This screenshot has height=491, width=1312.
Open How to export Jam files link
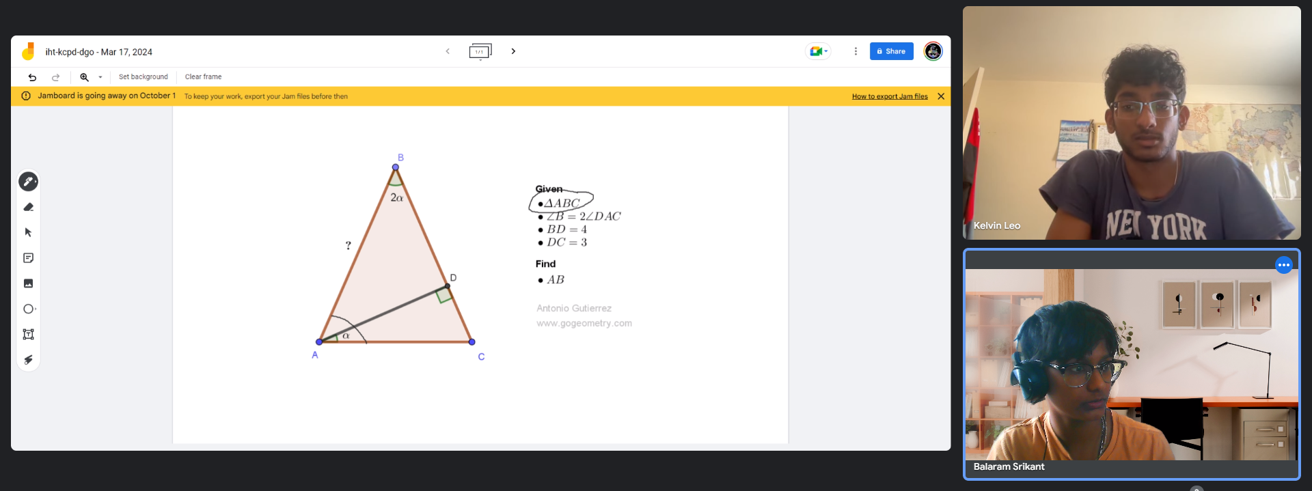890,96
